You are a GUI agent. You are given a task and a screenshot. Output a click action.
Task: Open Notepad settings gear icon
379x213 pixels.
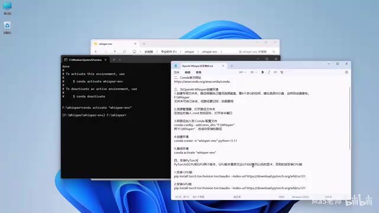346,72
